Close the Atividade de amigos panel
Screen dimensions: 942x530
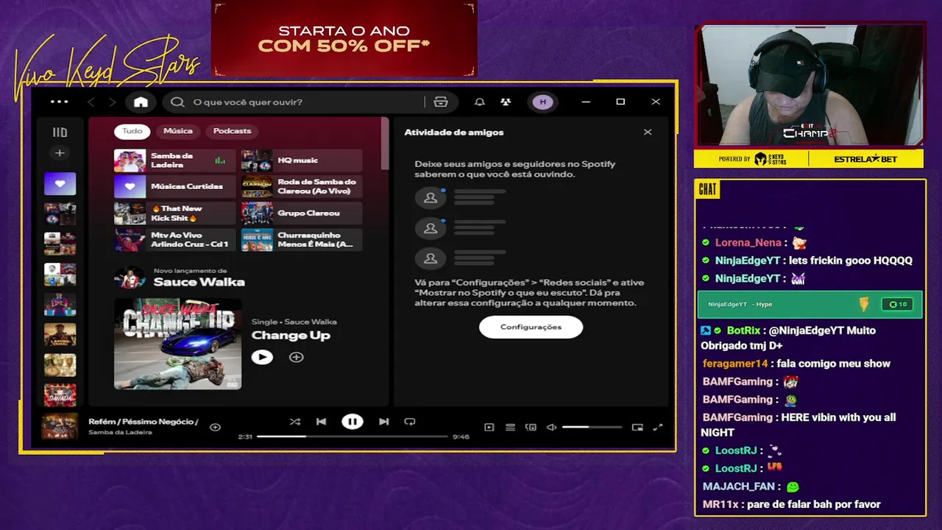pos(648,132)
